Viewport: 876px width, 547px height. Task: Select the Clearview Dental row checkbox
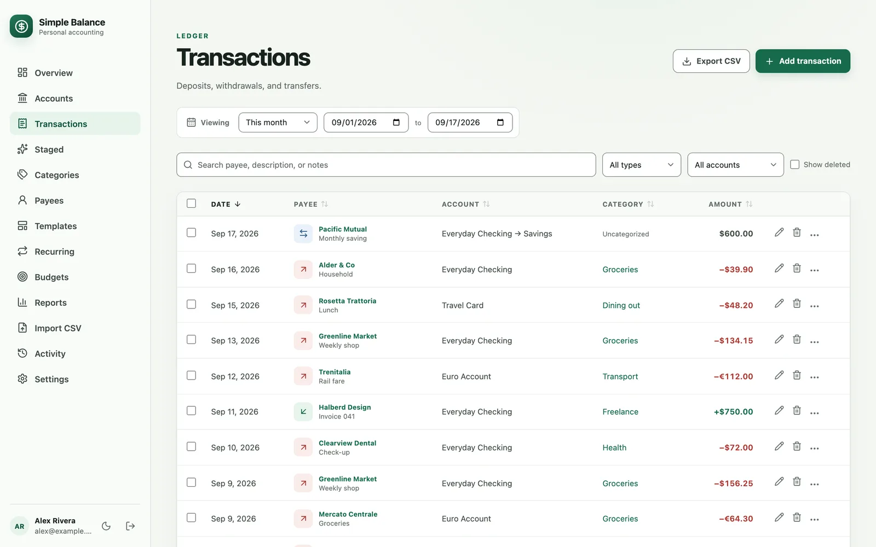click(191, 446)
